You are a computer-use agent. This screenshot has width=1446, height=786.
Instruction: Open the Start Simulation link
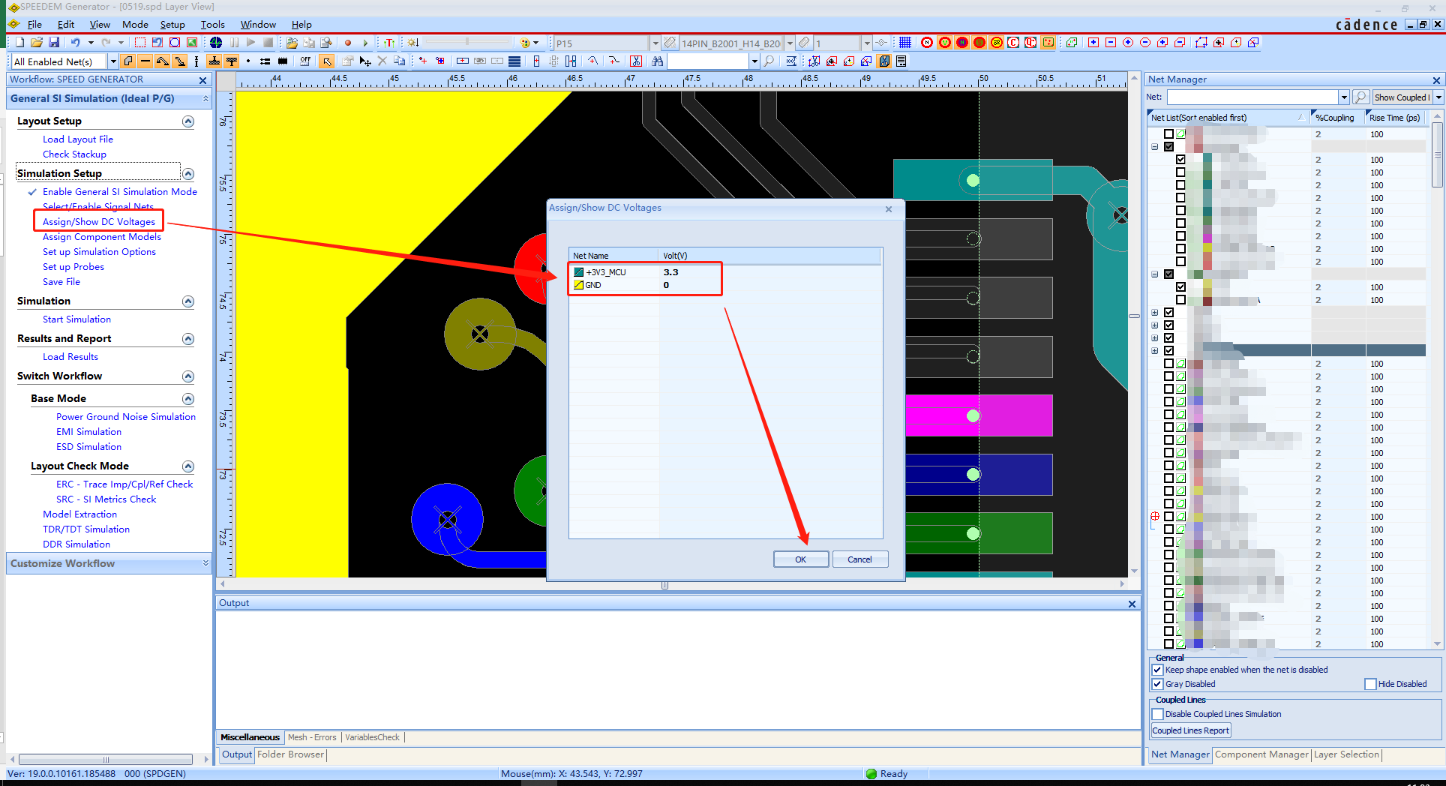tap(76, 319)
